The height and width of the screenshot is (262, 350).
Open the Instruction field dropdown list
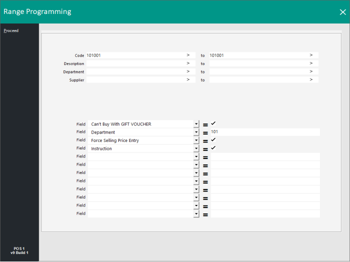click(196, 148)
